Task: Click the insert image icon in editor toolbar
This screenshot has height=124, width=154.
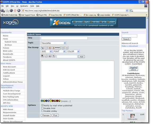Action: 50,48
